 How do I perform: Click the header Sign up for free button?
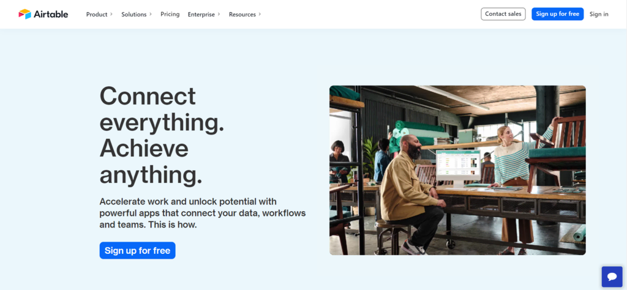(557, 14)
